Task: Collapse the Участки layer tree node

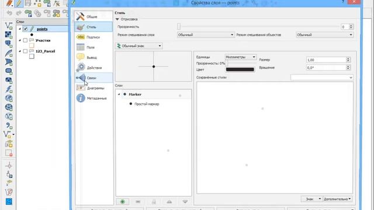Action: coord(20,40)
